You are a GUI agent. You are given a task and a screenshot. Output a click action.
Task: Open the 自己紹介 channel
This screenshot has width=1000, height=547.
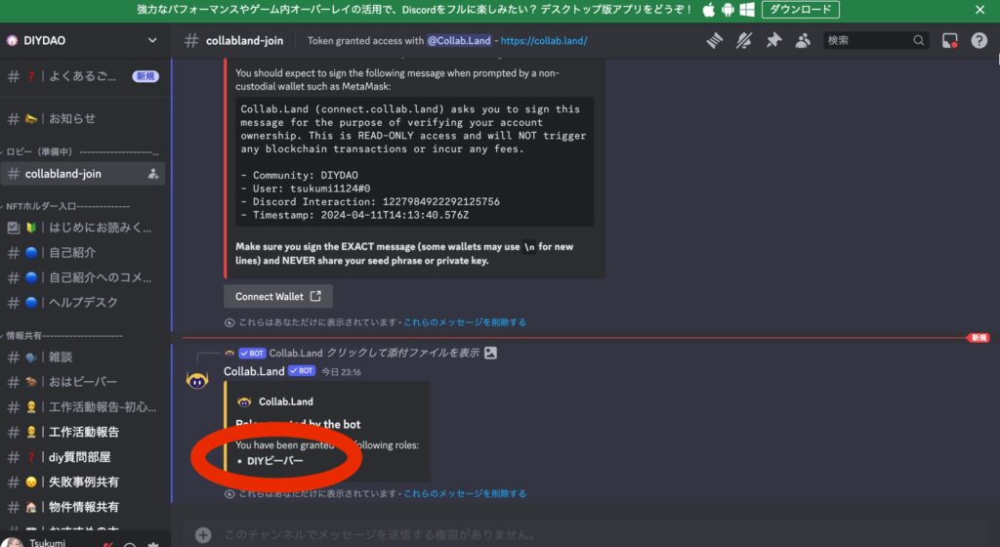(83, 252)
